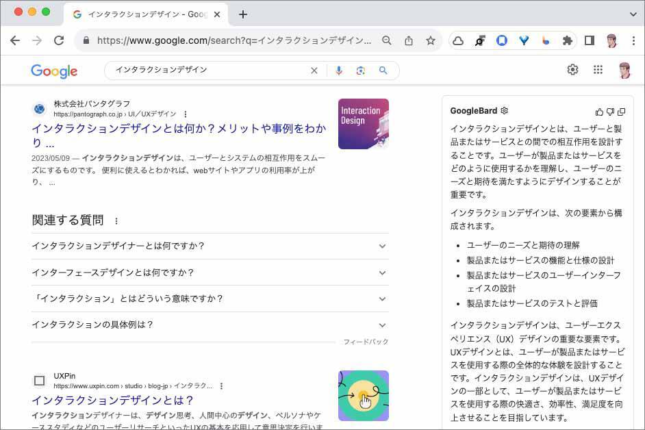Screen dimensions: 645x430
Task: Click the blue circle extension icon
Action: point(502,40)
